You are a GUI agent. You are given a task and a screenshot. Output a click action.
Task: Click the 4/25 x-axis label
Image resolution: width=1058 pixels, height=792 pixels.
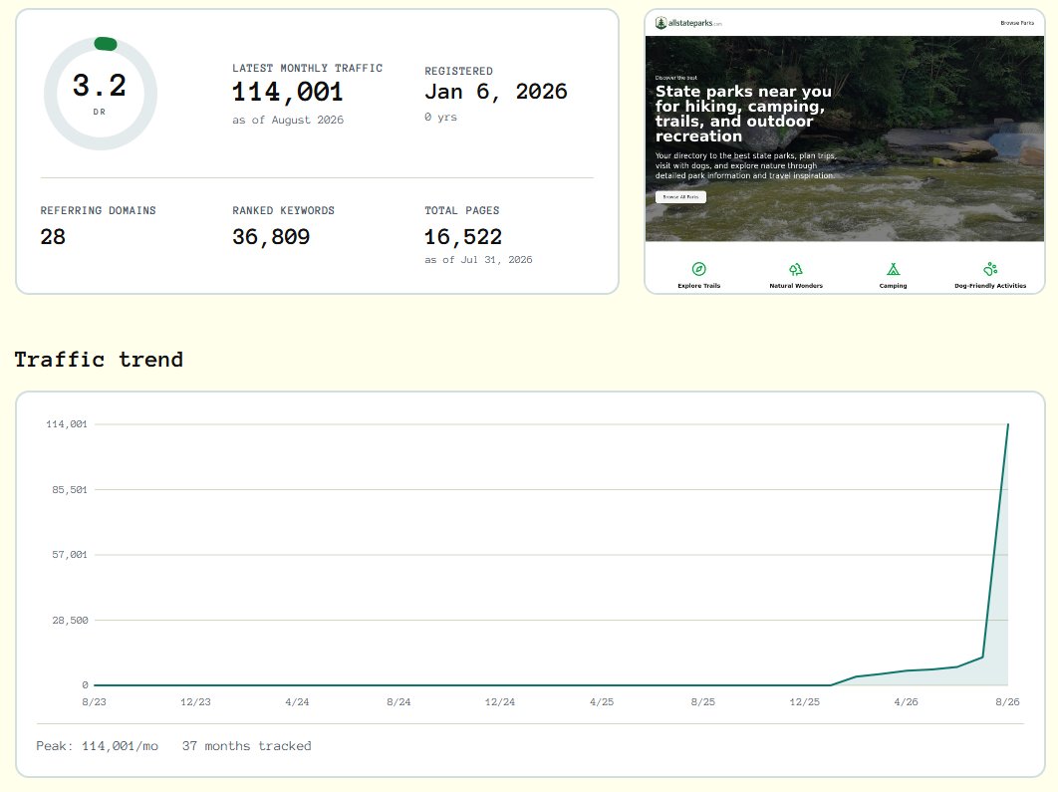coord(602,702)
